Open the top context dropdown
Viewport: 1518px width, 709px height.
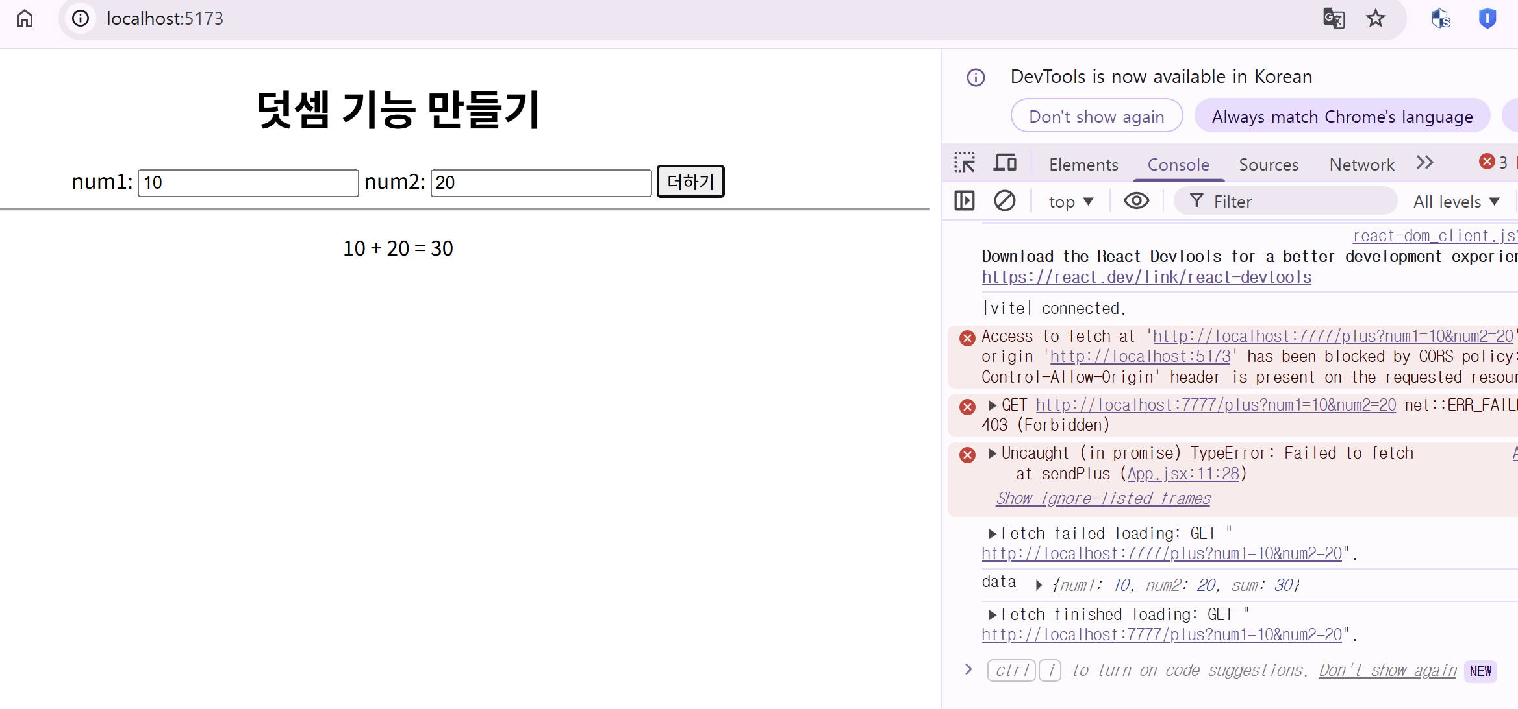click(1070, 202)
